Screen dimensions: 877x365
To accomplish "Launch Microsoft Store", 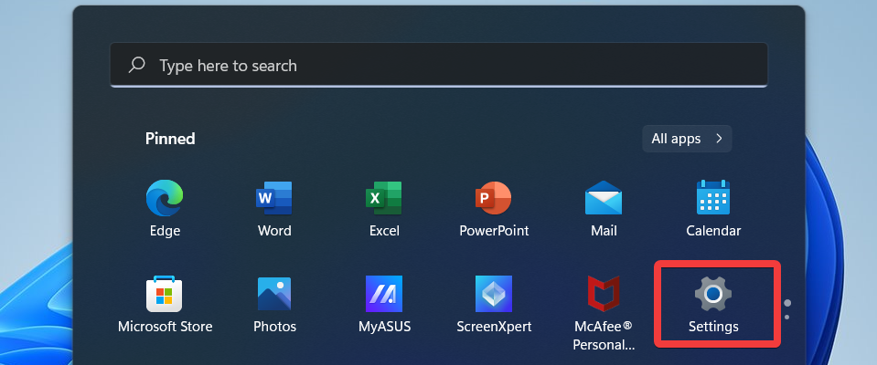I will click(165, 304).
